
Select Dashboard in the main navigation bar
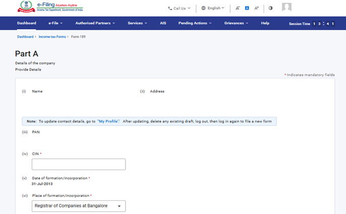click(26, 23)
